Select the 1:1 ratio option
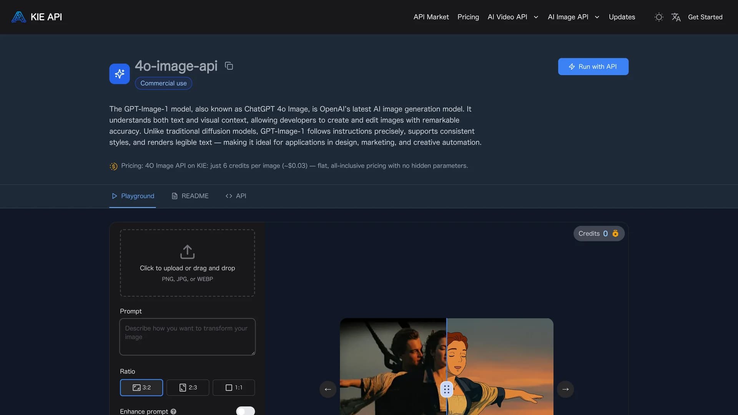Viewport: 738px width, 415px height. [x=234, y=387]
